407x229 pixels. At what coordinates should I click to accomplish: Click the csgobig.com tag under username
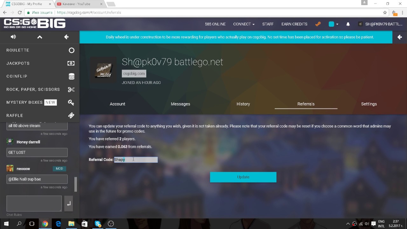pos(134,73)
